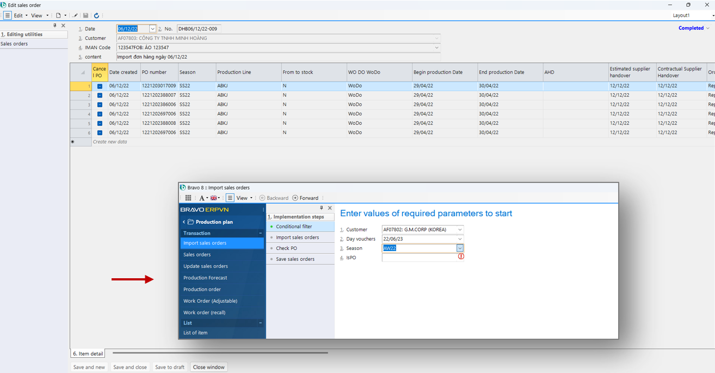
Task: Open the Date dropdown calendar
Action: (x=152, y=29)
